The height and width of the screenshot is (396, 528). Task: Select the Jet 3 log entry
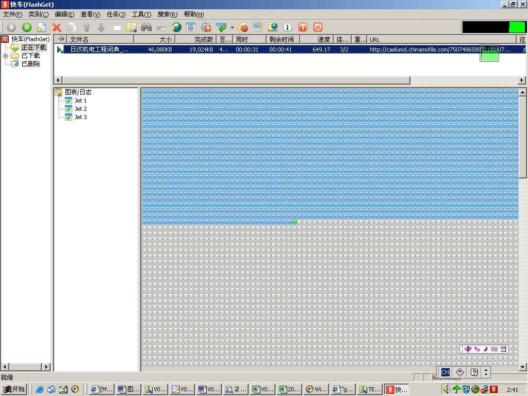80,117
